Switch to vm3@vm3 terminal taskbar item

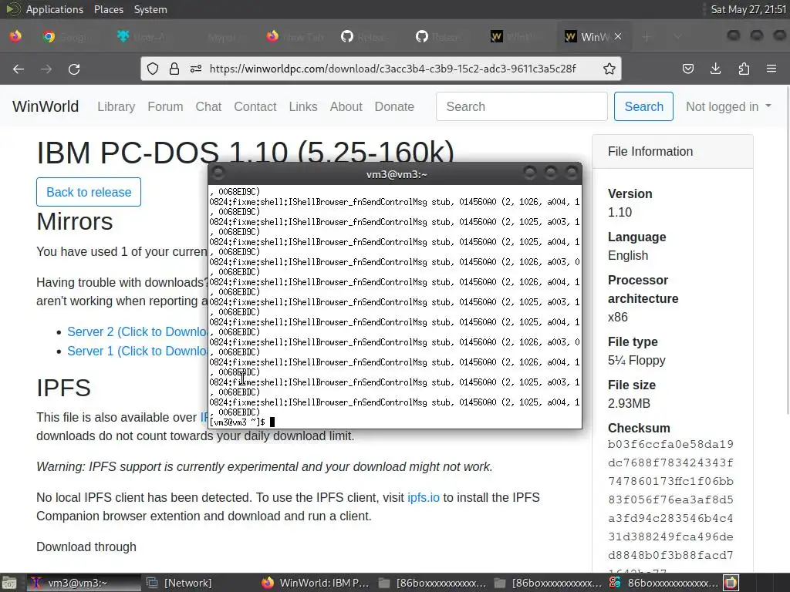pyautogui.click(x=83, y=583)
